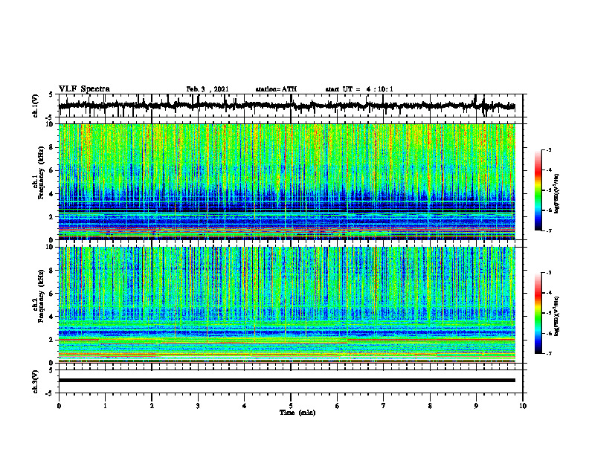Click the ch.1(V) waveform axis label
This screenshot has width=589, height=455.
pos(35,106)
